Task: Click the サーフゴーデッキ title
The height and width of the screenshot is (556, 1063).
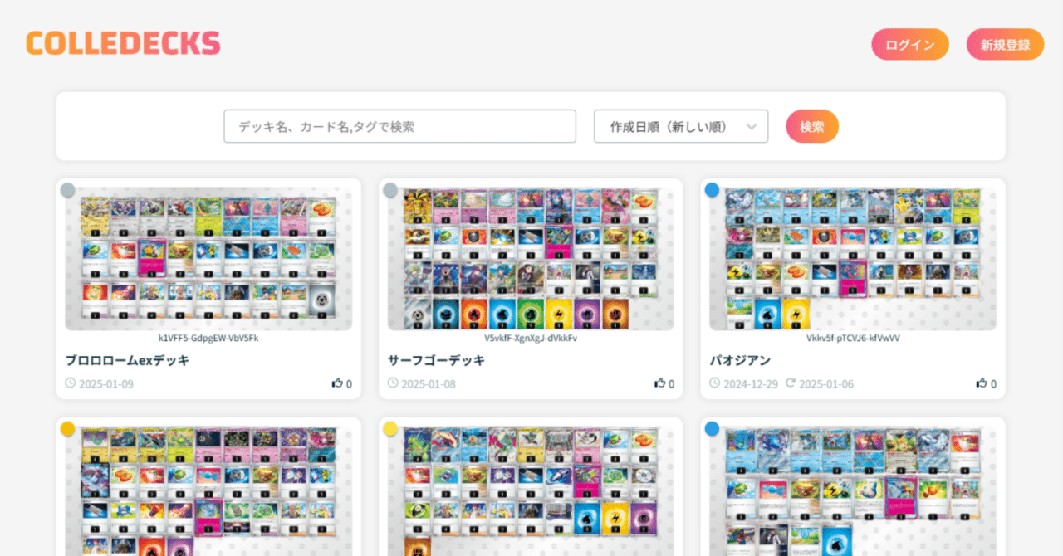Action: 436,360
